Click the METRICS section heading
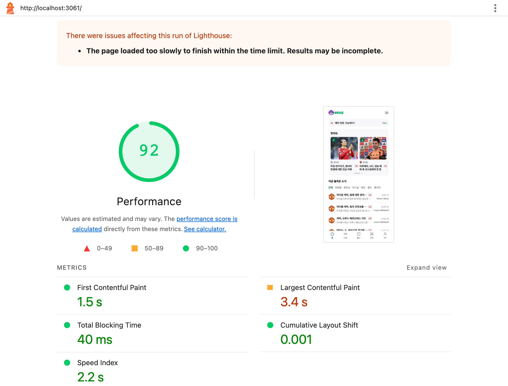508x386 pixels. tap(72, 267)
